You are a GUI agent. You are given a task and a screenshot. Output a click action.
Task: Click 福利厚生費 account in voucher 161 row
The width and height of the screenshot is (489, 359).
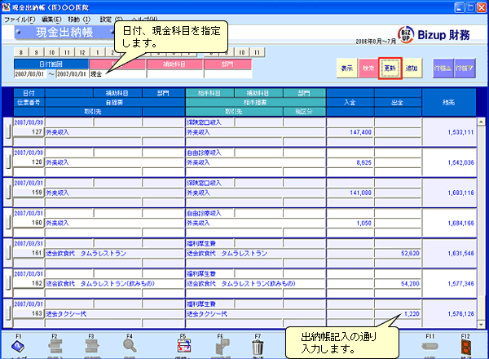tap(201, 243)
